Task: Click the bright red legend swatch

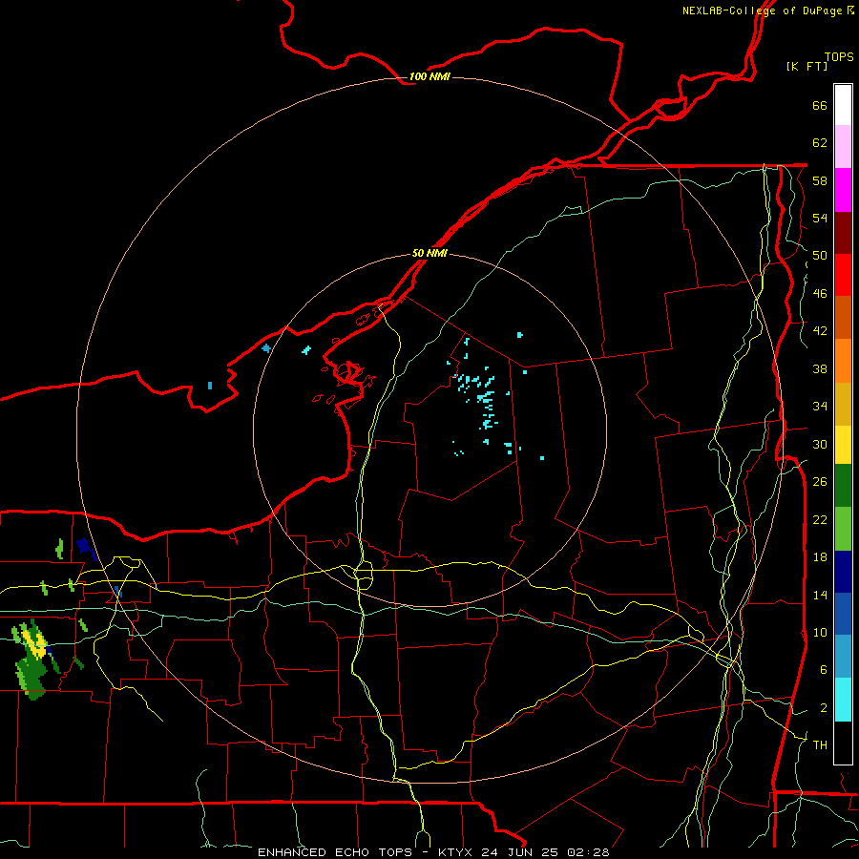Action: [843, 276]
